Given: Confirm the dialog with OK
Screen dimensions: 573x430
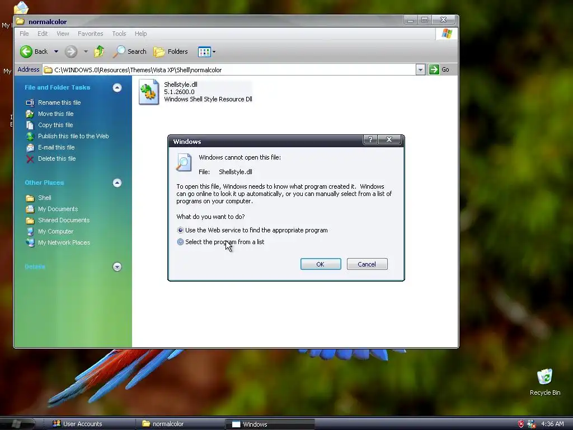Looking at the screenshot, I should click(x=321, y=264).
